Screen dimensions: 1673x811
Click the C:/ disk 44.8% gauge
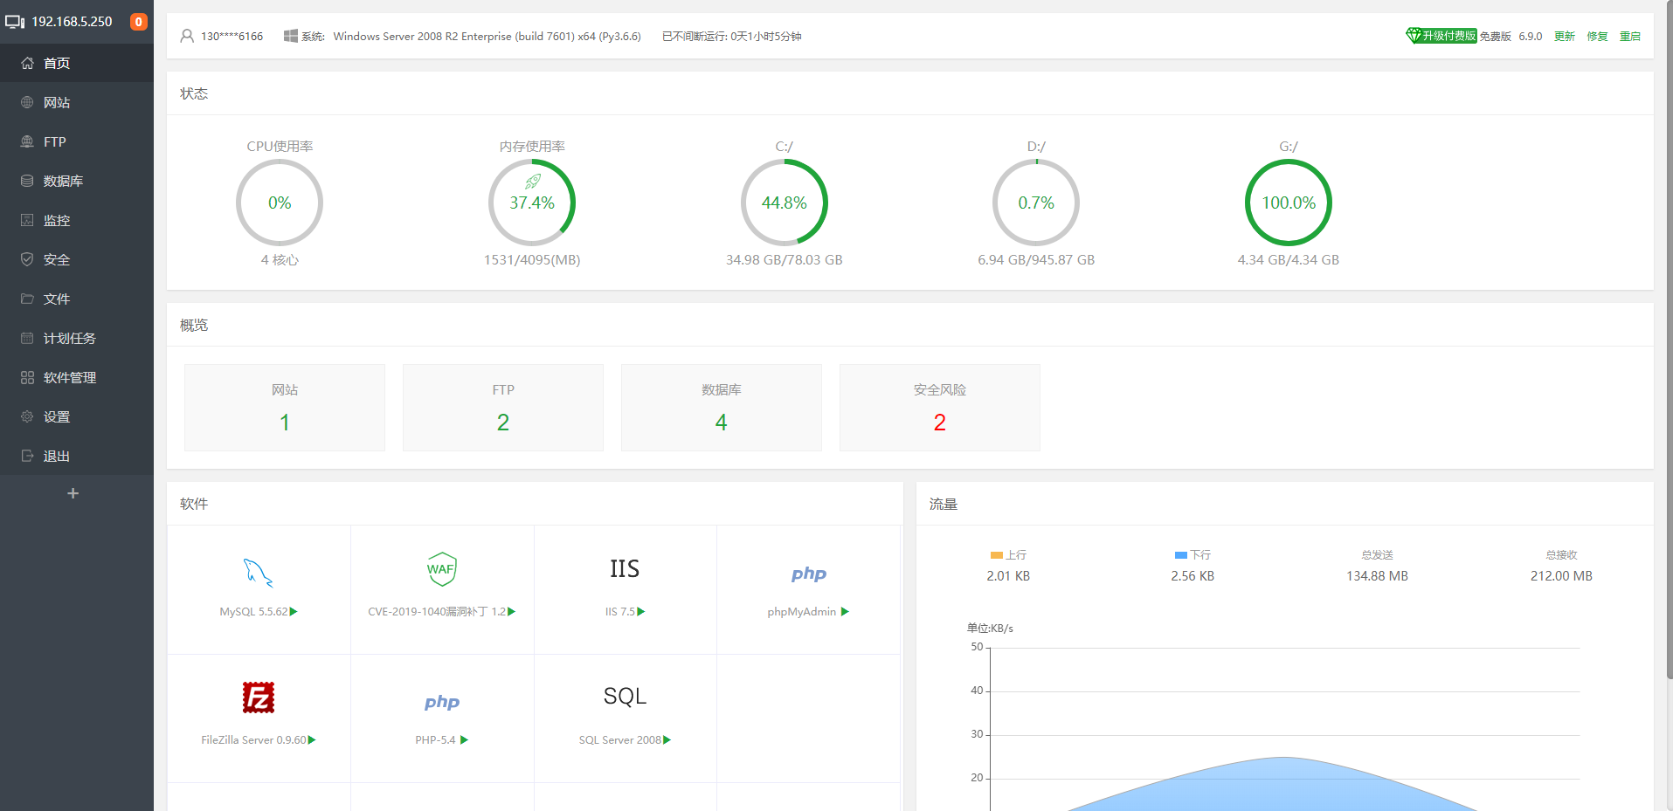pos(785,203)
